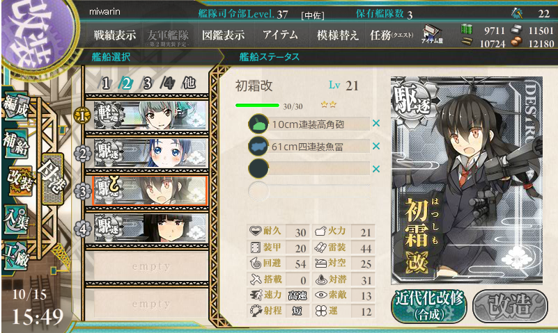
Task: Select the 入渠 docking side icon
Action: pos(16,220)
